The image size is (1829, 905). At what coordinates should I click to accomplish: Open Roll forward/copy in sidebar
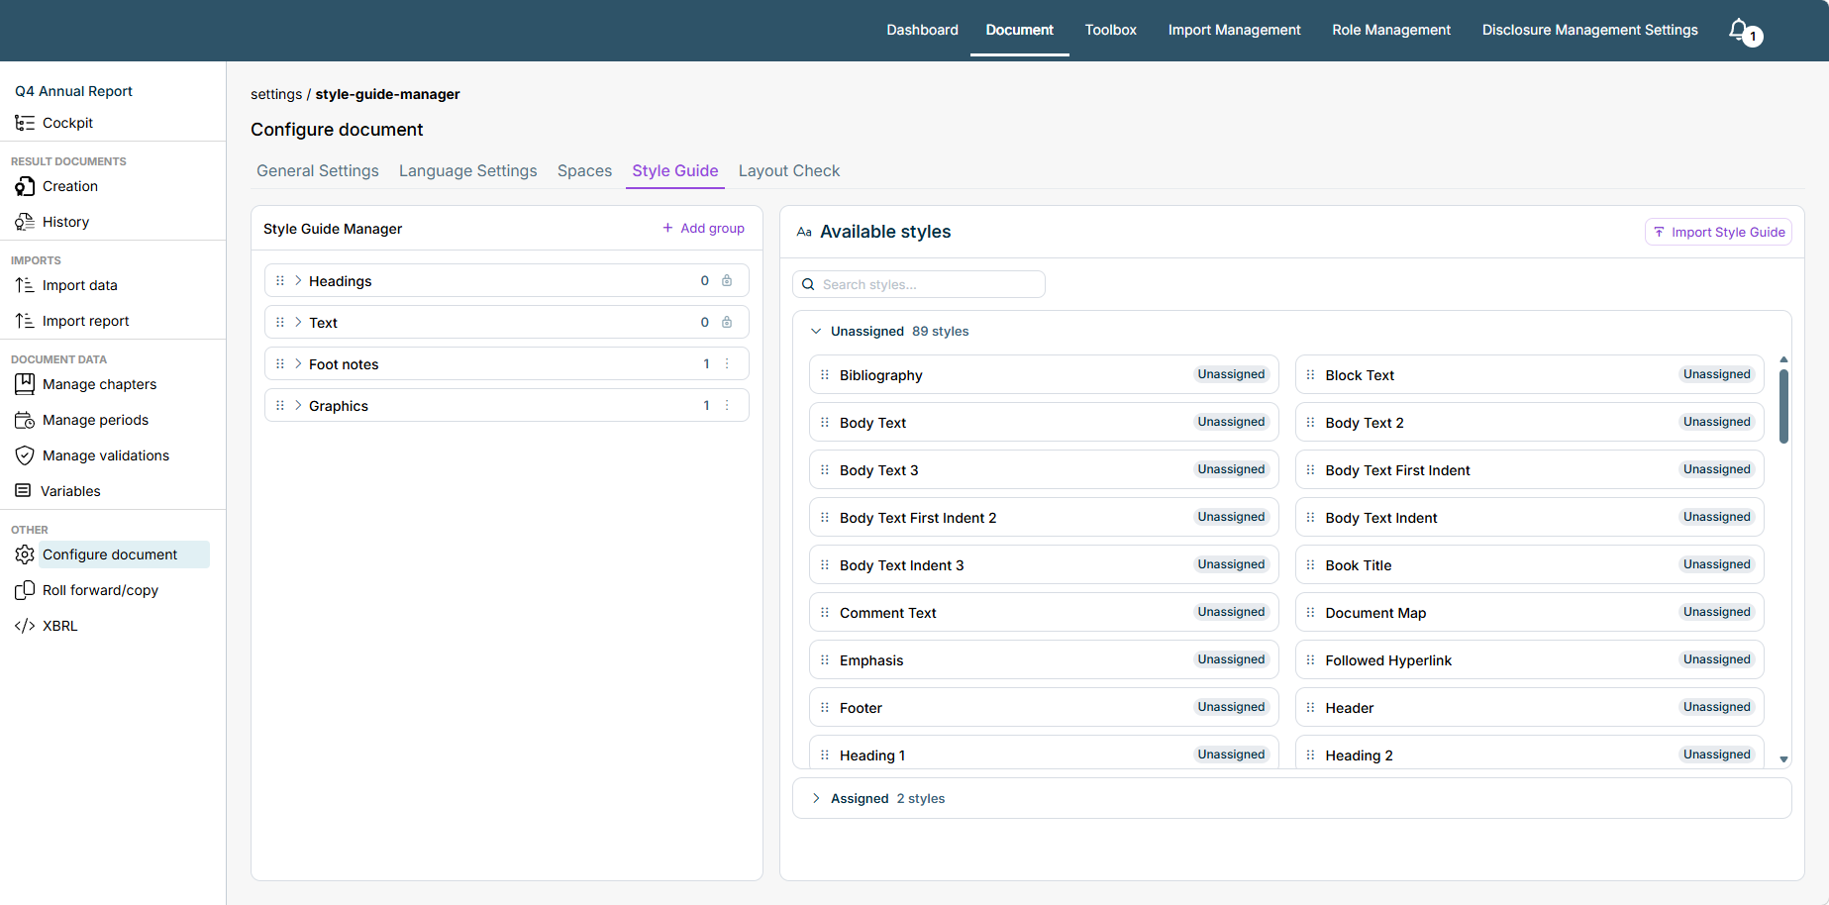coord(100,590)
